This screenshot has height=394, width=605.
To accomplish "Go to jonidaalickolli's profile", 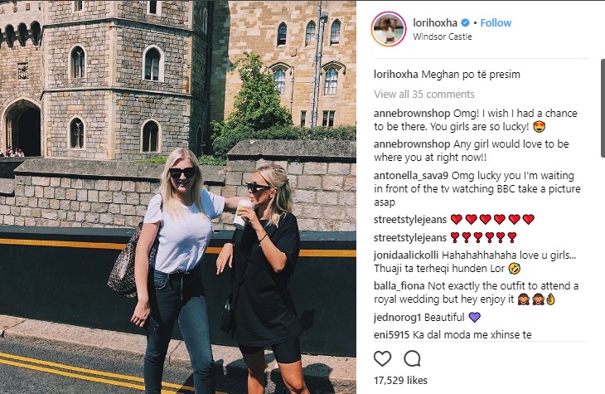I will point(406,254).
